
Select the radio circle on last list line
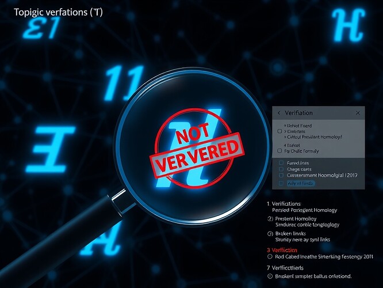pyautogui.click(x=271, y=275)
